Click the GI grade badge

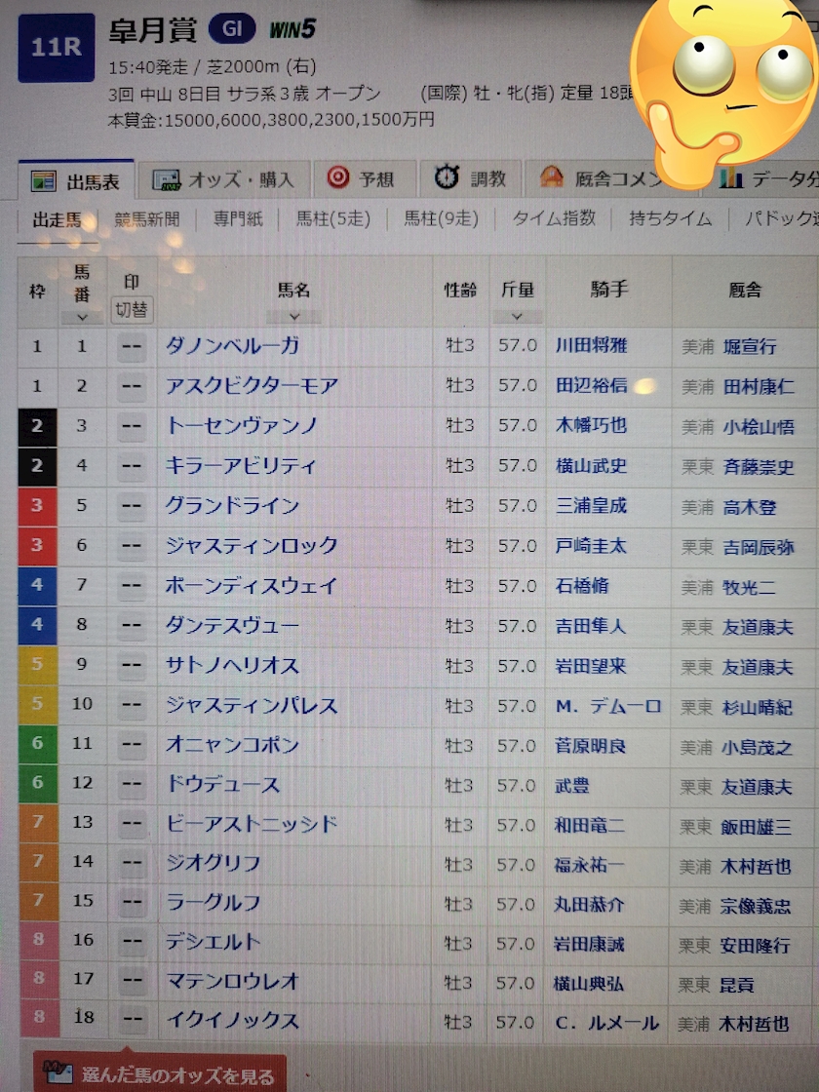pos(232,29)
